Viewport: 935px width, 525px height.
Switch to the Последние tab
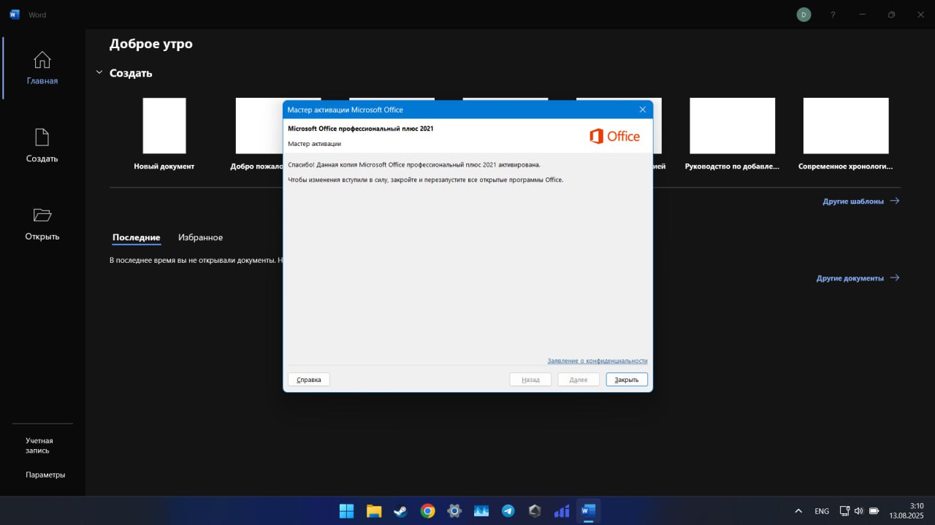[137, 237]
